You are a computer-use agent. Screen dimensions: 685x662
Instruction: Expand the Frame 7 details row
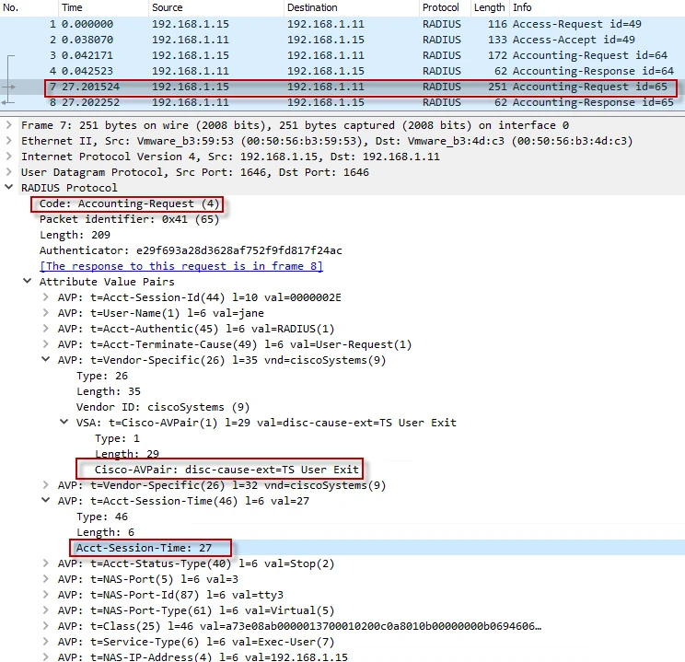tap(9, 125)
